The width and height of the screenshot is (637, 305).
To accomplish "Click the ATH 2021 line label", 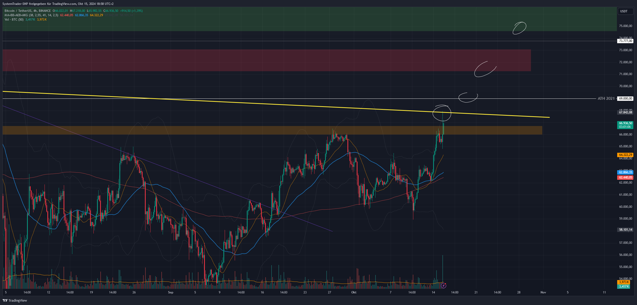I will click(606, 98).
